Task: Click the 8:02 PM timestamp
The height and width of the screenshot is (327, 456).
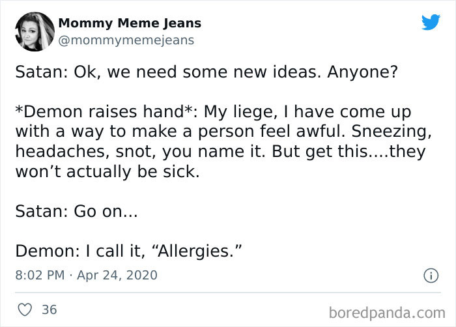Action: [x=40, y=275]
